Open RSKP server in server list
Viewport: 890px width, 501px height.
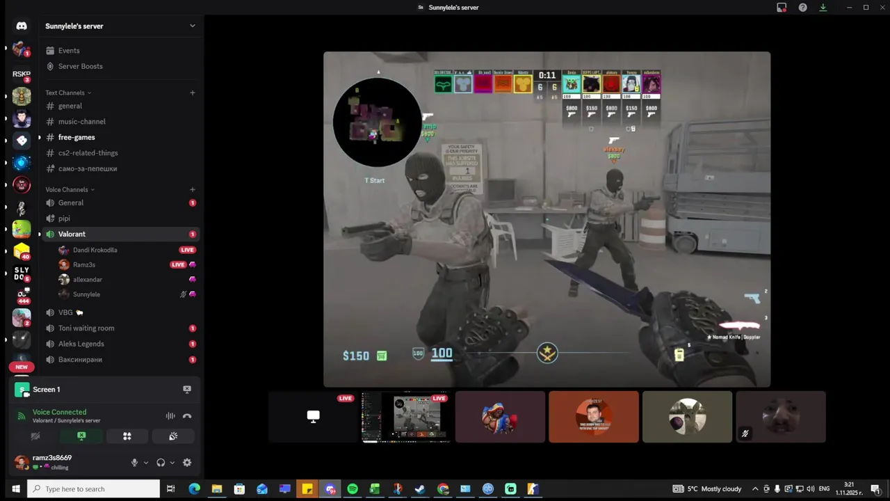point(22,74)
